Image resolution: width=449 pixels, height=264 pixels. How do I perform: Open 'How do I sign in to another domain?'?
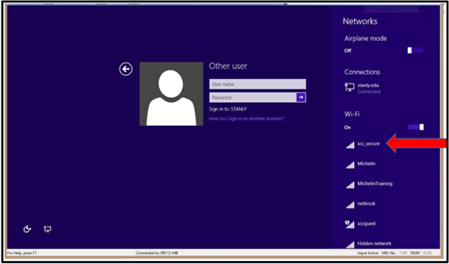click(x=247, y=118)
